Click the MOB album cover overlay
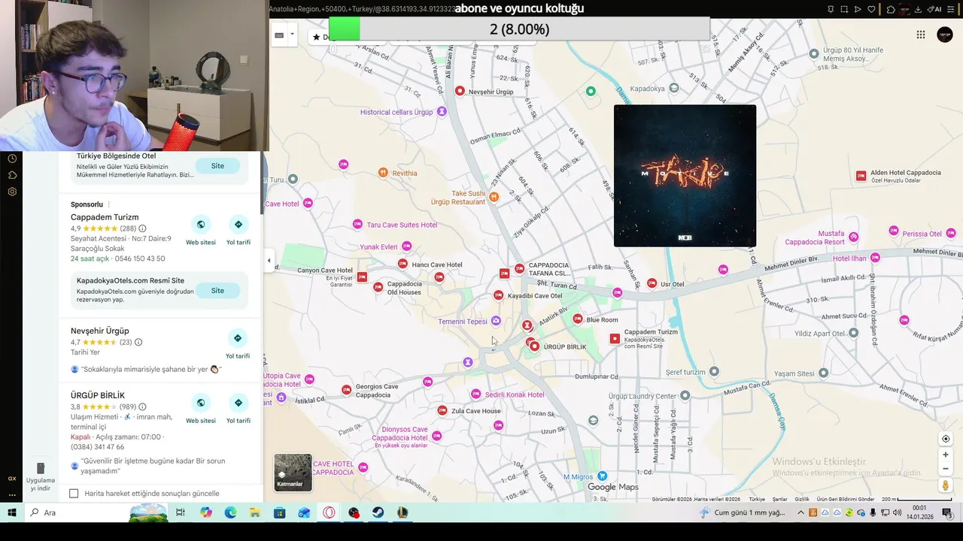 click(x=685, y=176)
